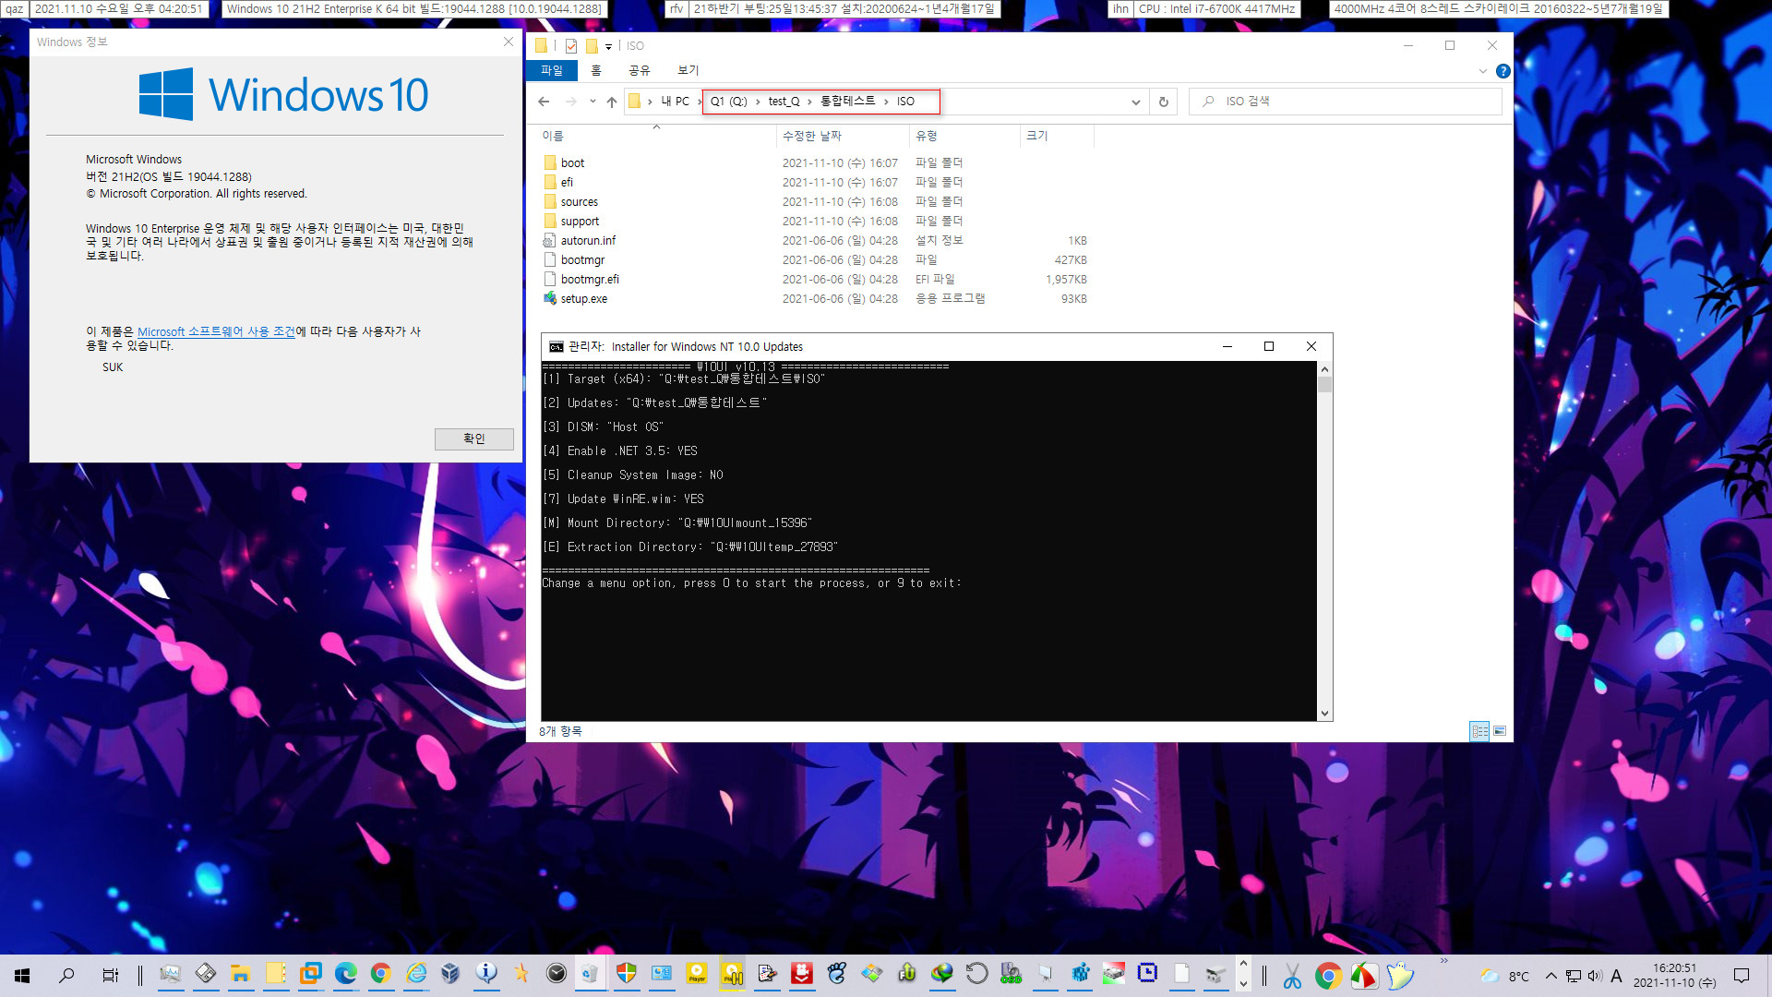Select autorun.inf file

(x=588, y=241)
